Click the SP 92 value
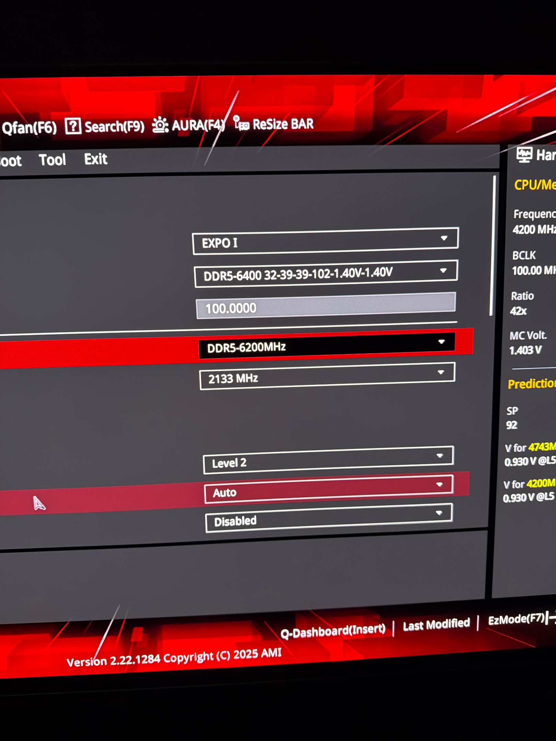Screen dimensions: 556x741 coord(511,425)
